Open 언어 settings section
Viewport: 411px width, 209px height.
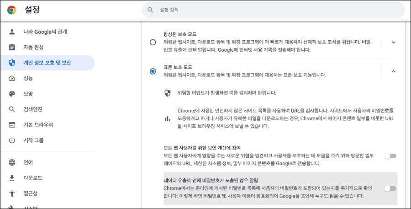pos(47,162)
